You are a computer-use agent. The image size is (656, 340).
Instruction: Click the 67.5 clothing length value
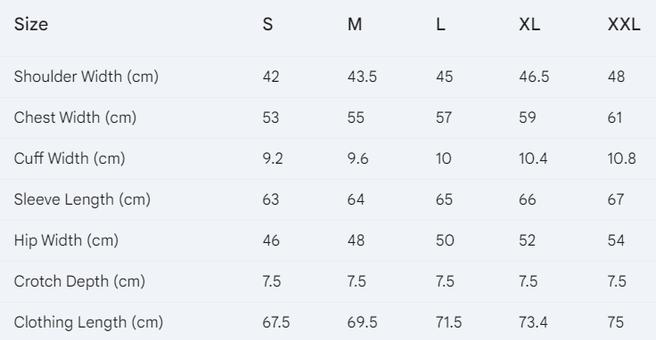click(276, 322)
